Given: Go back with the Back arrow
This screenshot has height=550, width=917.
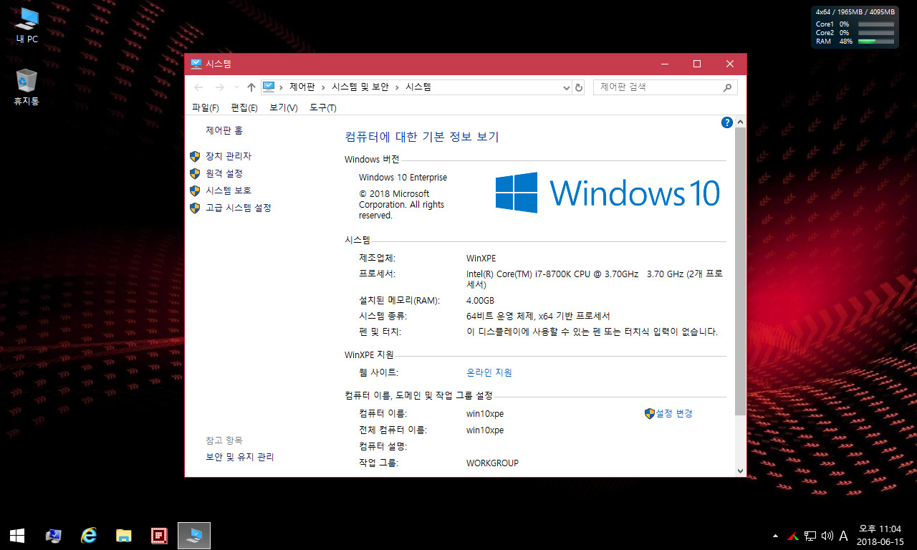Looking at the screenshot, I should (x=199, y=87).
